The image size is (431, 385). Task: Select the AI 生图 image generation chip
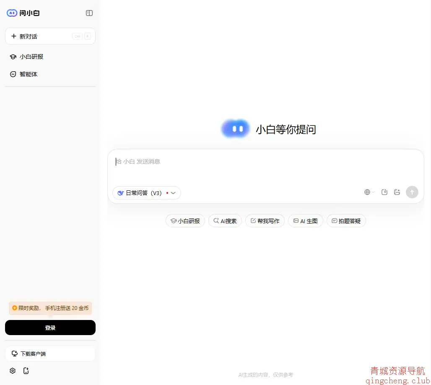(x=305, y=221)
